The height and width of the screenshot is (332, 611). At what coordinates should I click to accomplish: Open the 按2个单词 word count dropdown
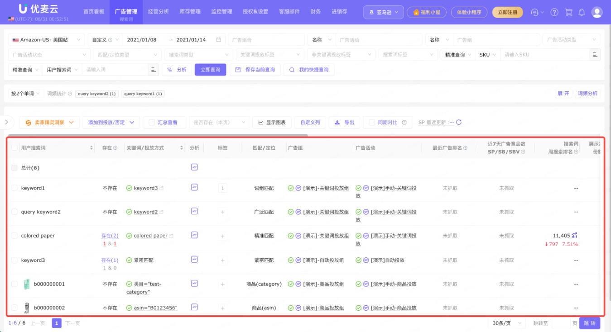[x=26, y=94]
